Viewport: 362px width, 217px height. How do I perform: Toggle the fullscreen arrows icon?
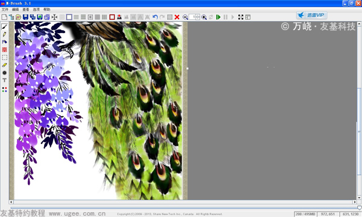[x=241, y=17]
